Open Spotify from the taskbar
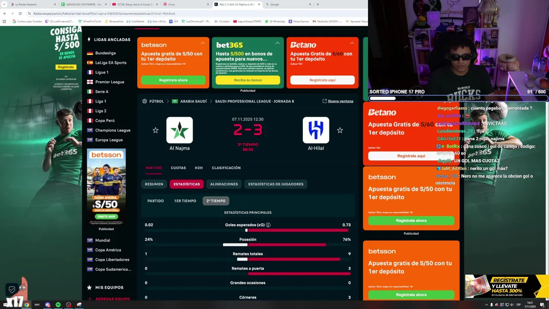The height and width of the screenshot is (309, 549). [x=58, y=305]
